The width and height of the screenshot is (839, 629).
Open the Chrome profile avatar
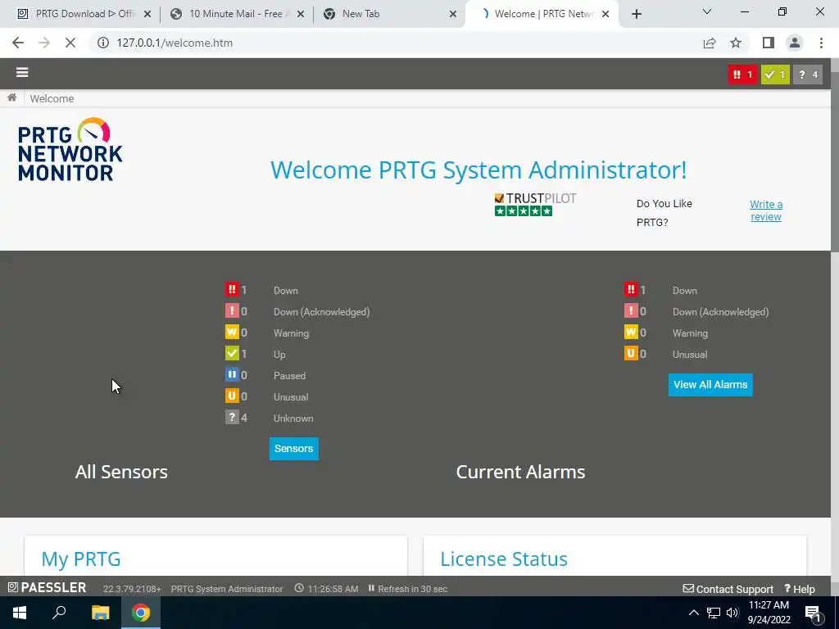(x=795, y=43)
